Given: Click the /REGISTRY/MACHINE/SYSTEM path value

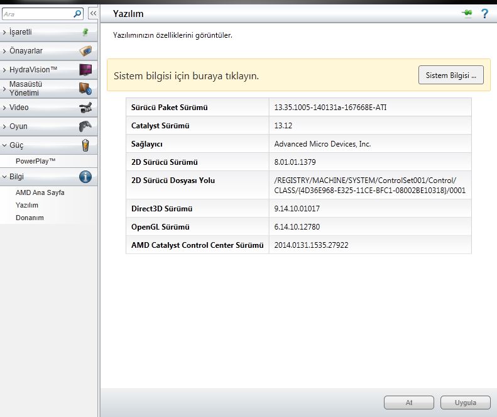Looking at the screenshot, I should point(370,186).
